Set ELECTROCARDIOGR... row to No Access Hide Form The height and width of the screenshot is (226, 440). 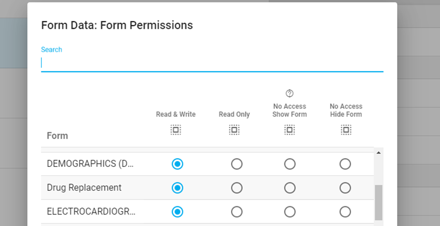pyautogui.click(x=345, y=212)
